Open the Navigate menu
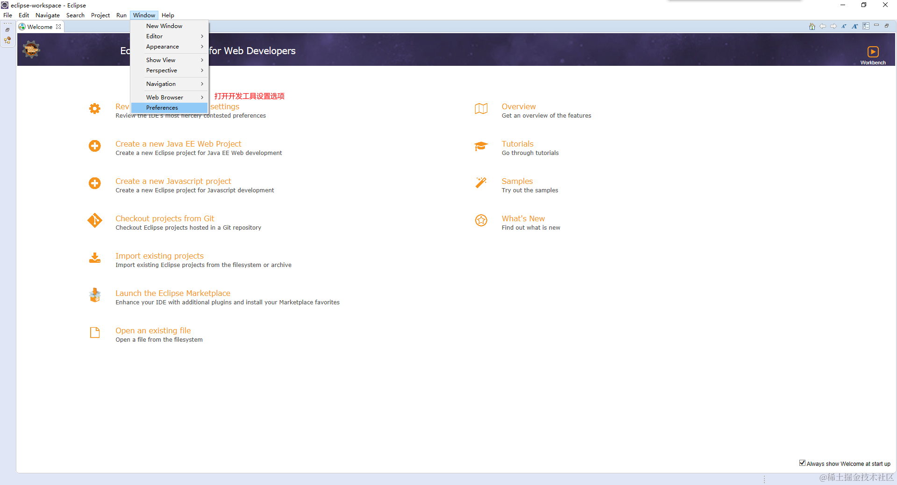This screenshot has height=485, width=897. pyautogui.click(x=48, y=15)
